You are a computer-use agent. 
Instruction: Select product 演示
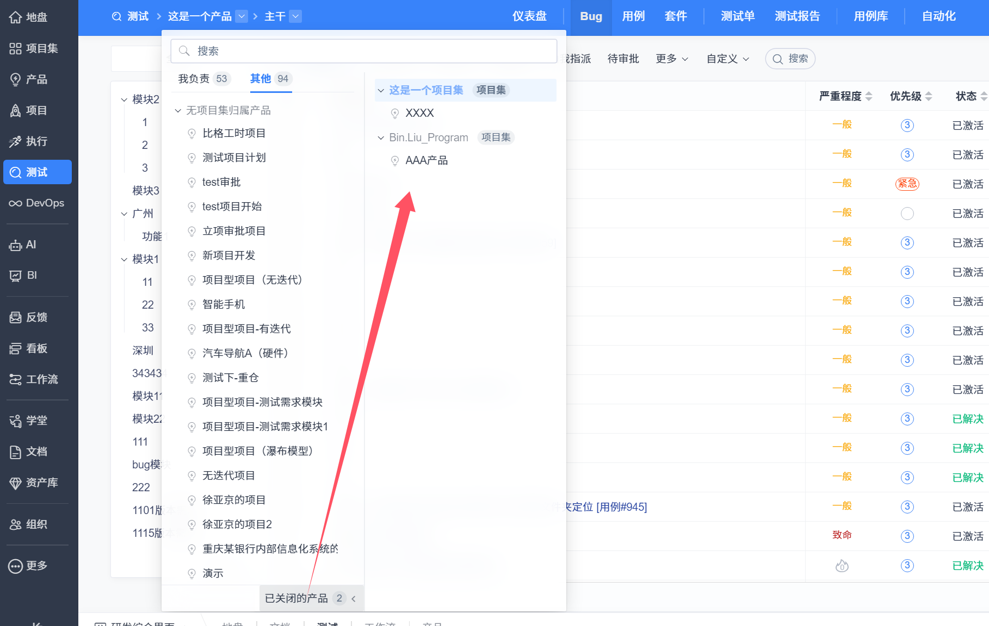[213, 573]
